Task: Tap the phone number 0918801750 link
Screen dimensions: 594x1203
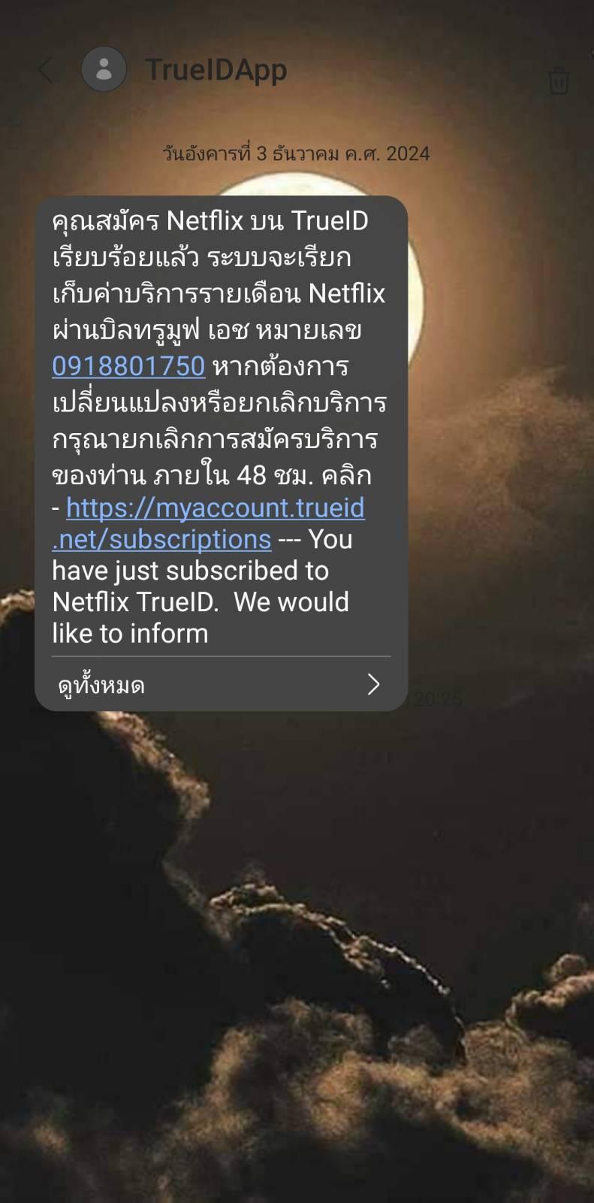Action: 128,366
